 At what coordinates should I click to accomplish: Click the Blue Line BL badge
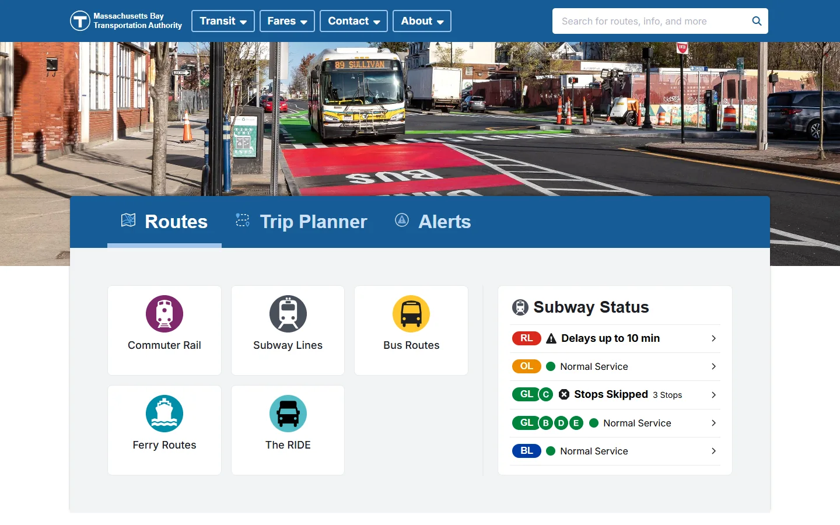pyautogui.click(x=527, y=451)
